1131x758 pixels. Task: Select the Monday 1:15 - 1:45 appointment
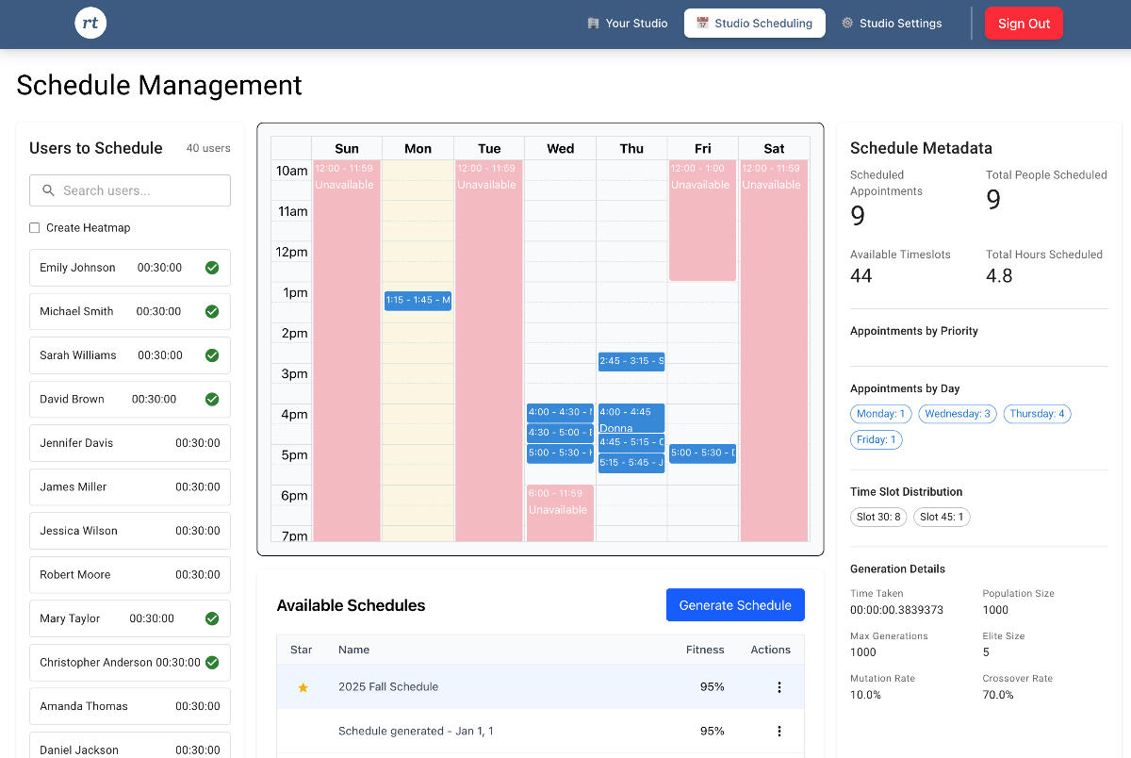pyautogui.click(x=418, y=301)
